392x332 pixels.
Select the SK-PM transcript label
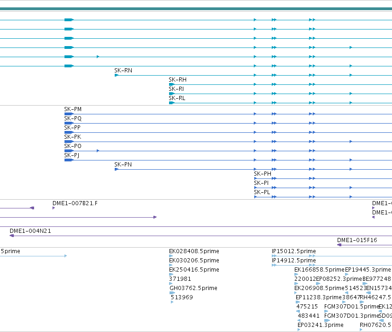[73, 109]
